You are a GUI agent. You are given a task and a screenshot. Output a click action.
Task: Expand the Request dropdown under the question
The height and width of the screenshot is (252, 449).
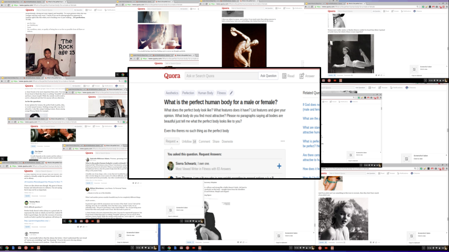click(x=172, y=141)
